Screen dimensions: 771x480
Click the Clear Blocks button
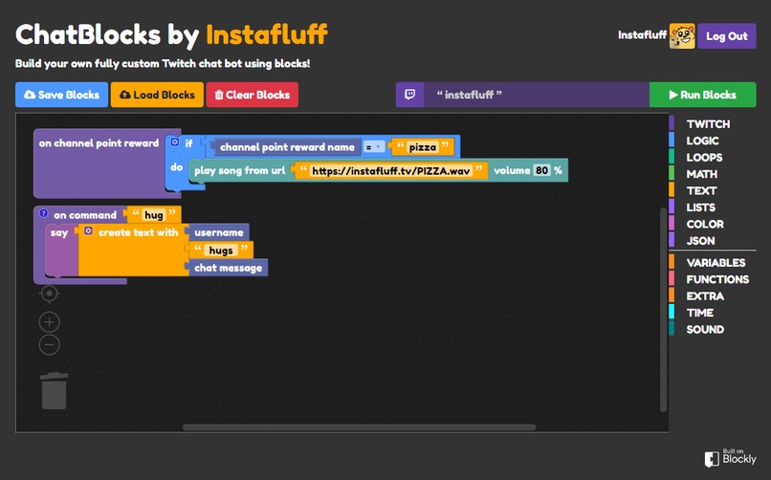[x=253, y=95]
